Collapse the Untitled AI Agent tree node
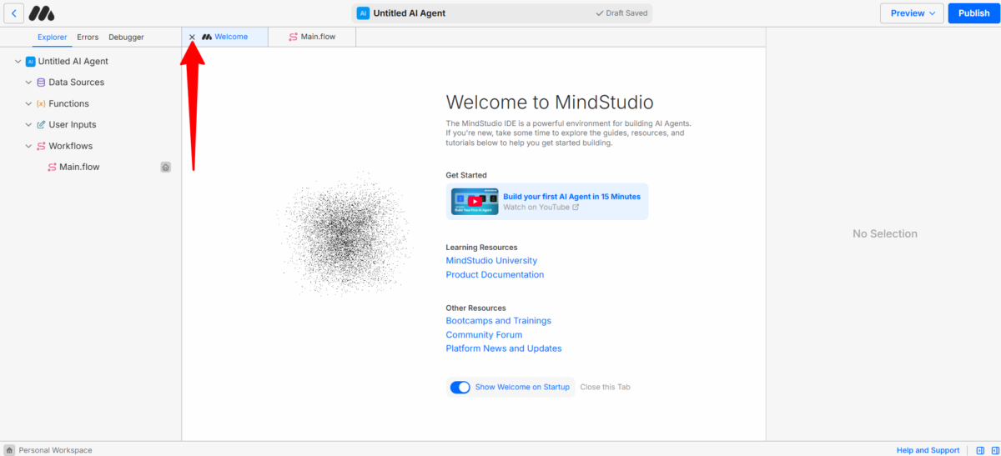 18,62
